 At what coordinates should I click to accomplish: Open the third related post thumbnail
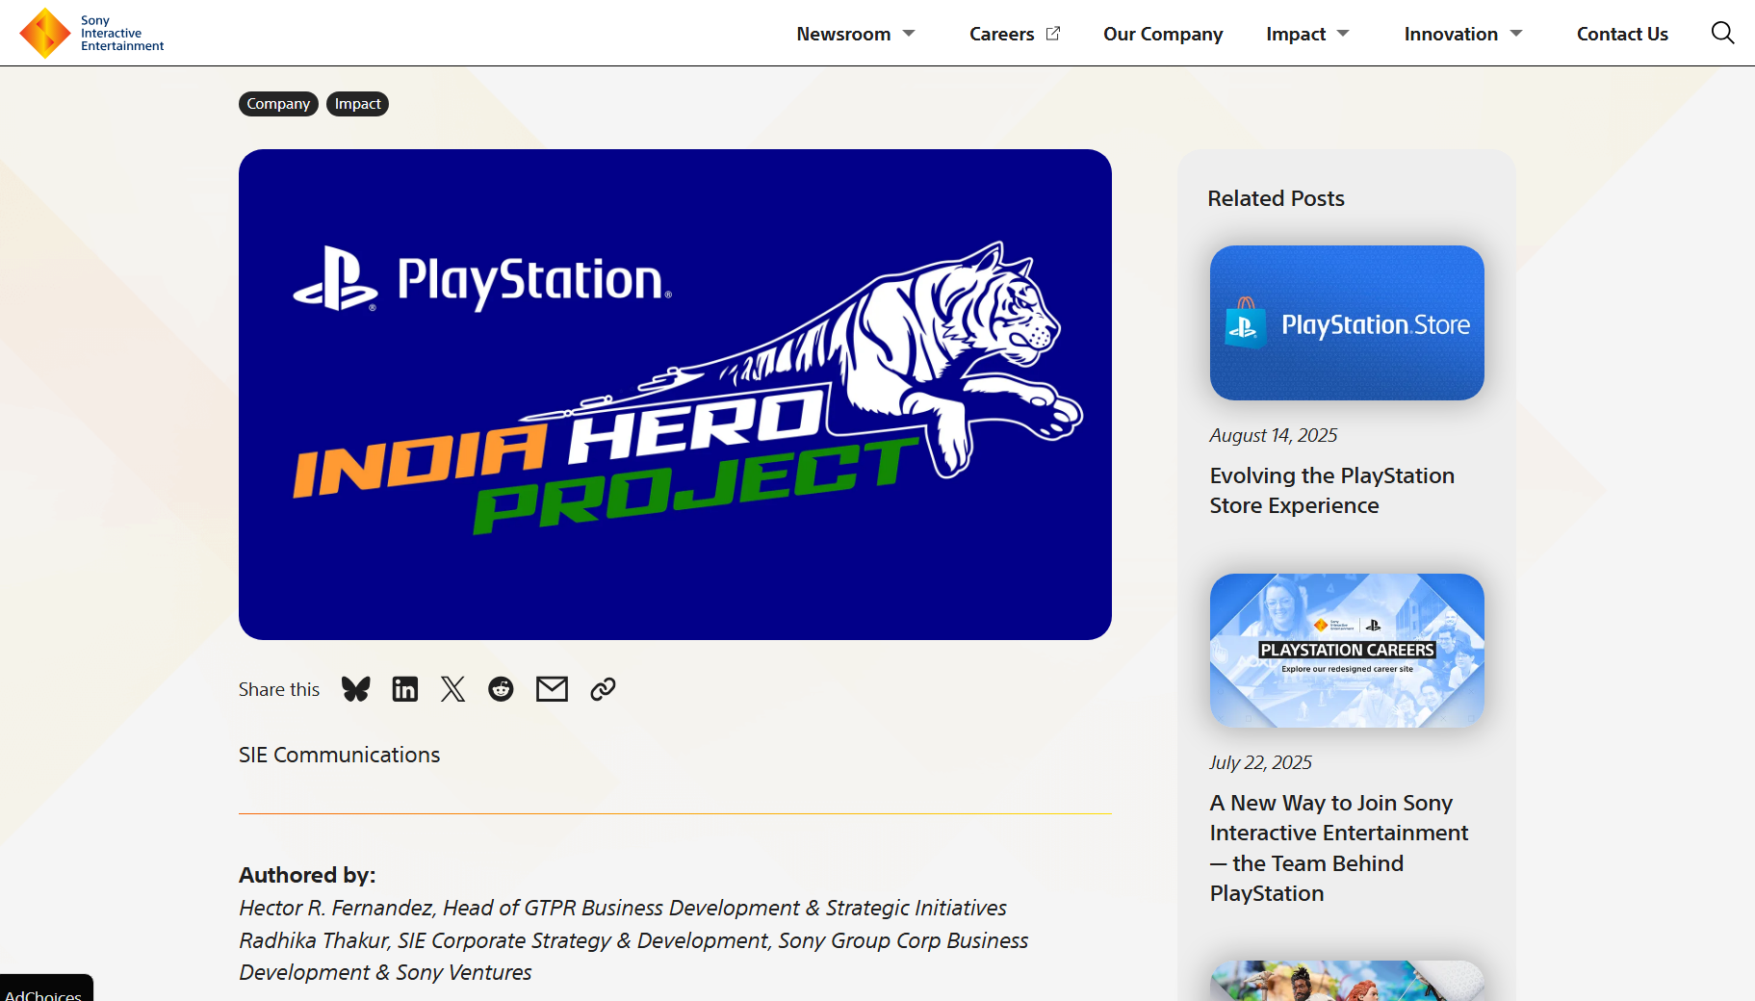(x=1347, y=980)
